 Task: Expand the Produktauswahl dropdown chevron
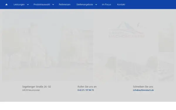coord(53,4)
